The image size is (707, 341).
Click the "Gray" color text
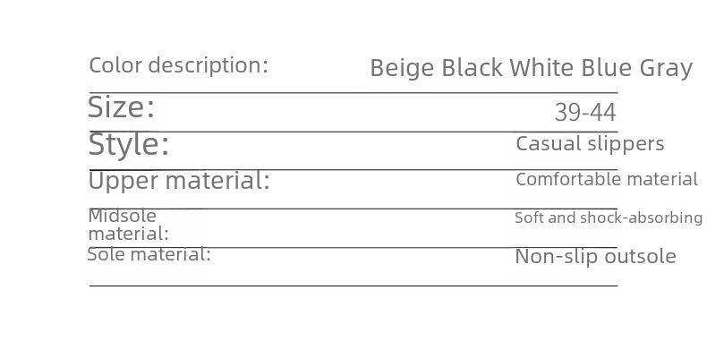coord(666,69)
